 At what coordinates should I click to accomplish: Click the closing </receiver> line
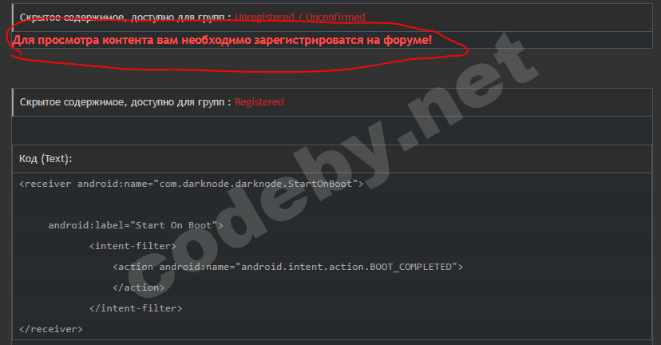pyautogui.click(x=50, y=329)
